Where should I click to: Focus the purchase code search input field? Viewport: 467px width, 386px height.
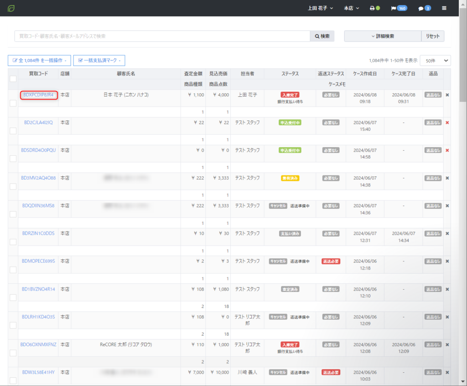pyautogui.click(x=162, y=36)
